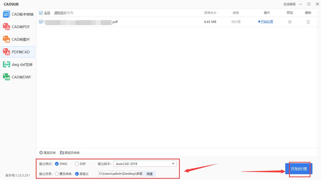Click the 6.43 MB file size value
The height and width of the screenshot is (180, 321).
210,22
